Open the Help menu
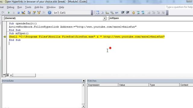This screenshot has width=193, height=108. (62, 7)
